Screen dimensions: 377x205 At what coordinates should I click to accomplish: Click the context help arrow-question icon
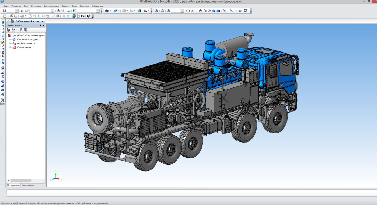[89, 16]
